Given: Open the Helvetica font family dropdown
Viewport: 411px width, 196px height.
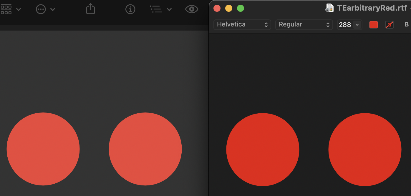Looking at the screenshot, I should coord(242,24).
